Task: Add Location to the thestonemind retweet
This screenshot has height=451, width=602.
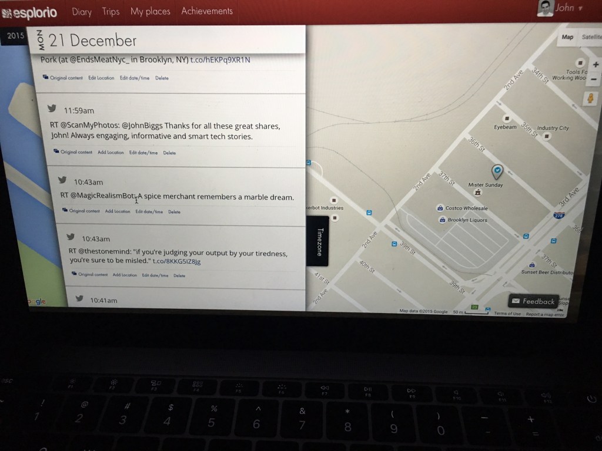Action: tap(125, 275)
